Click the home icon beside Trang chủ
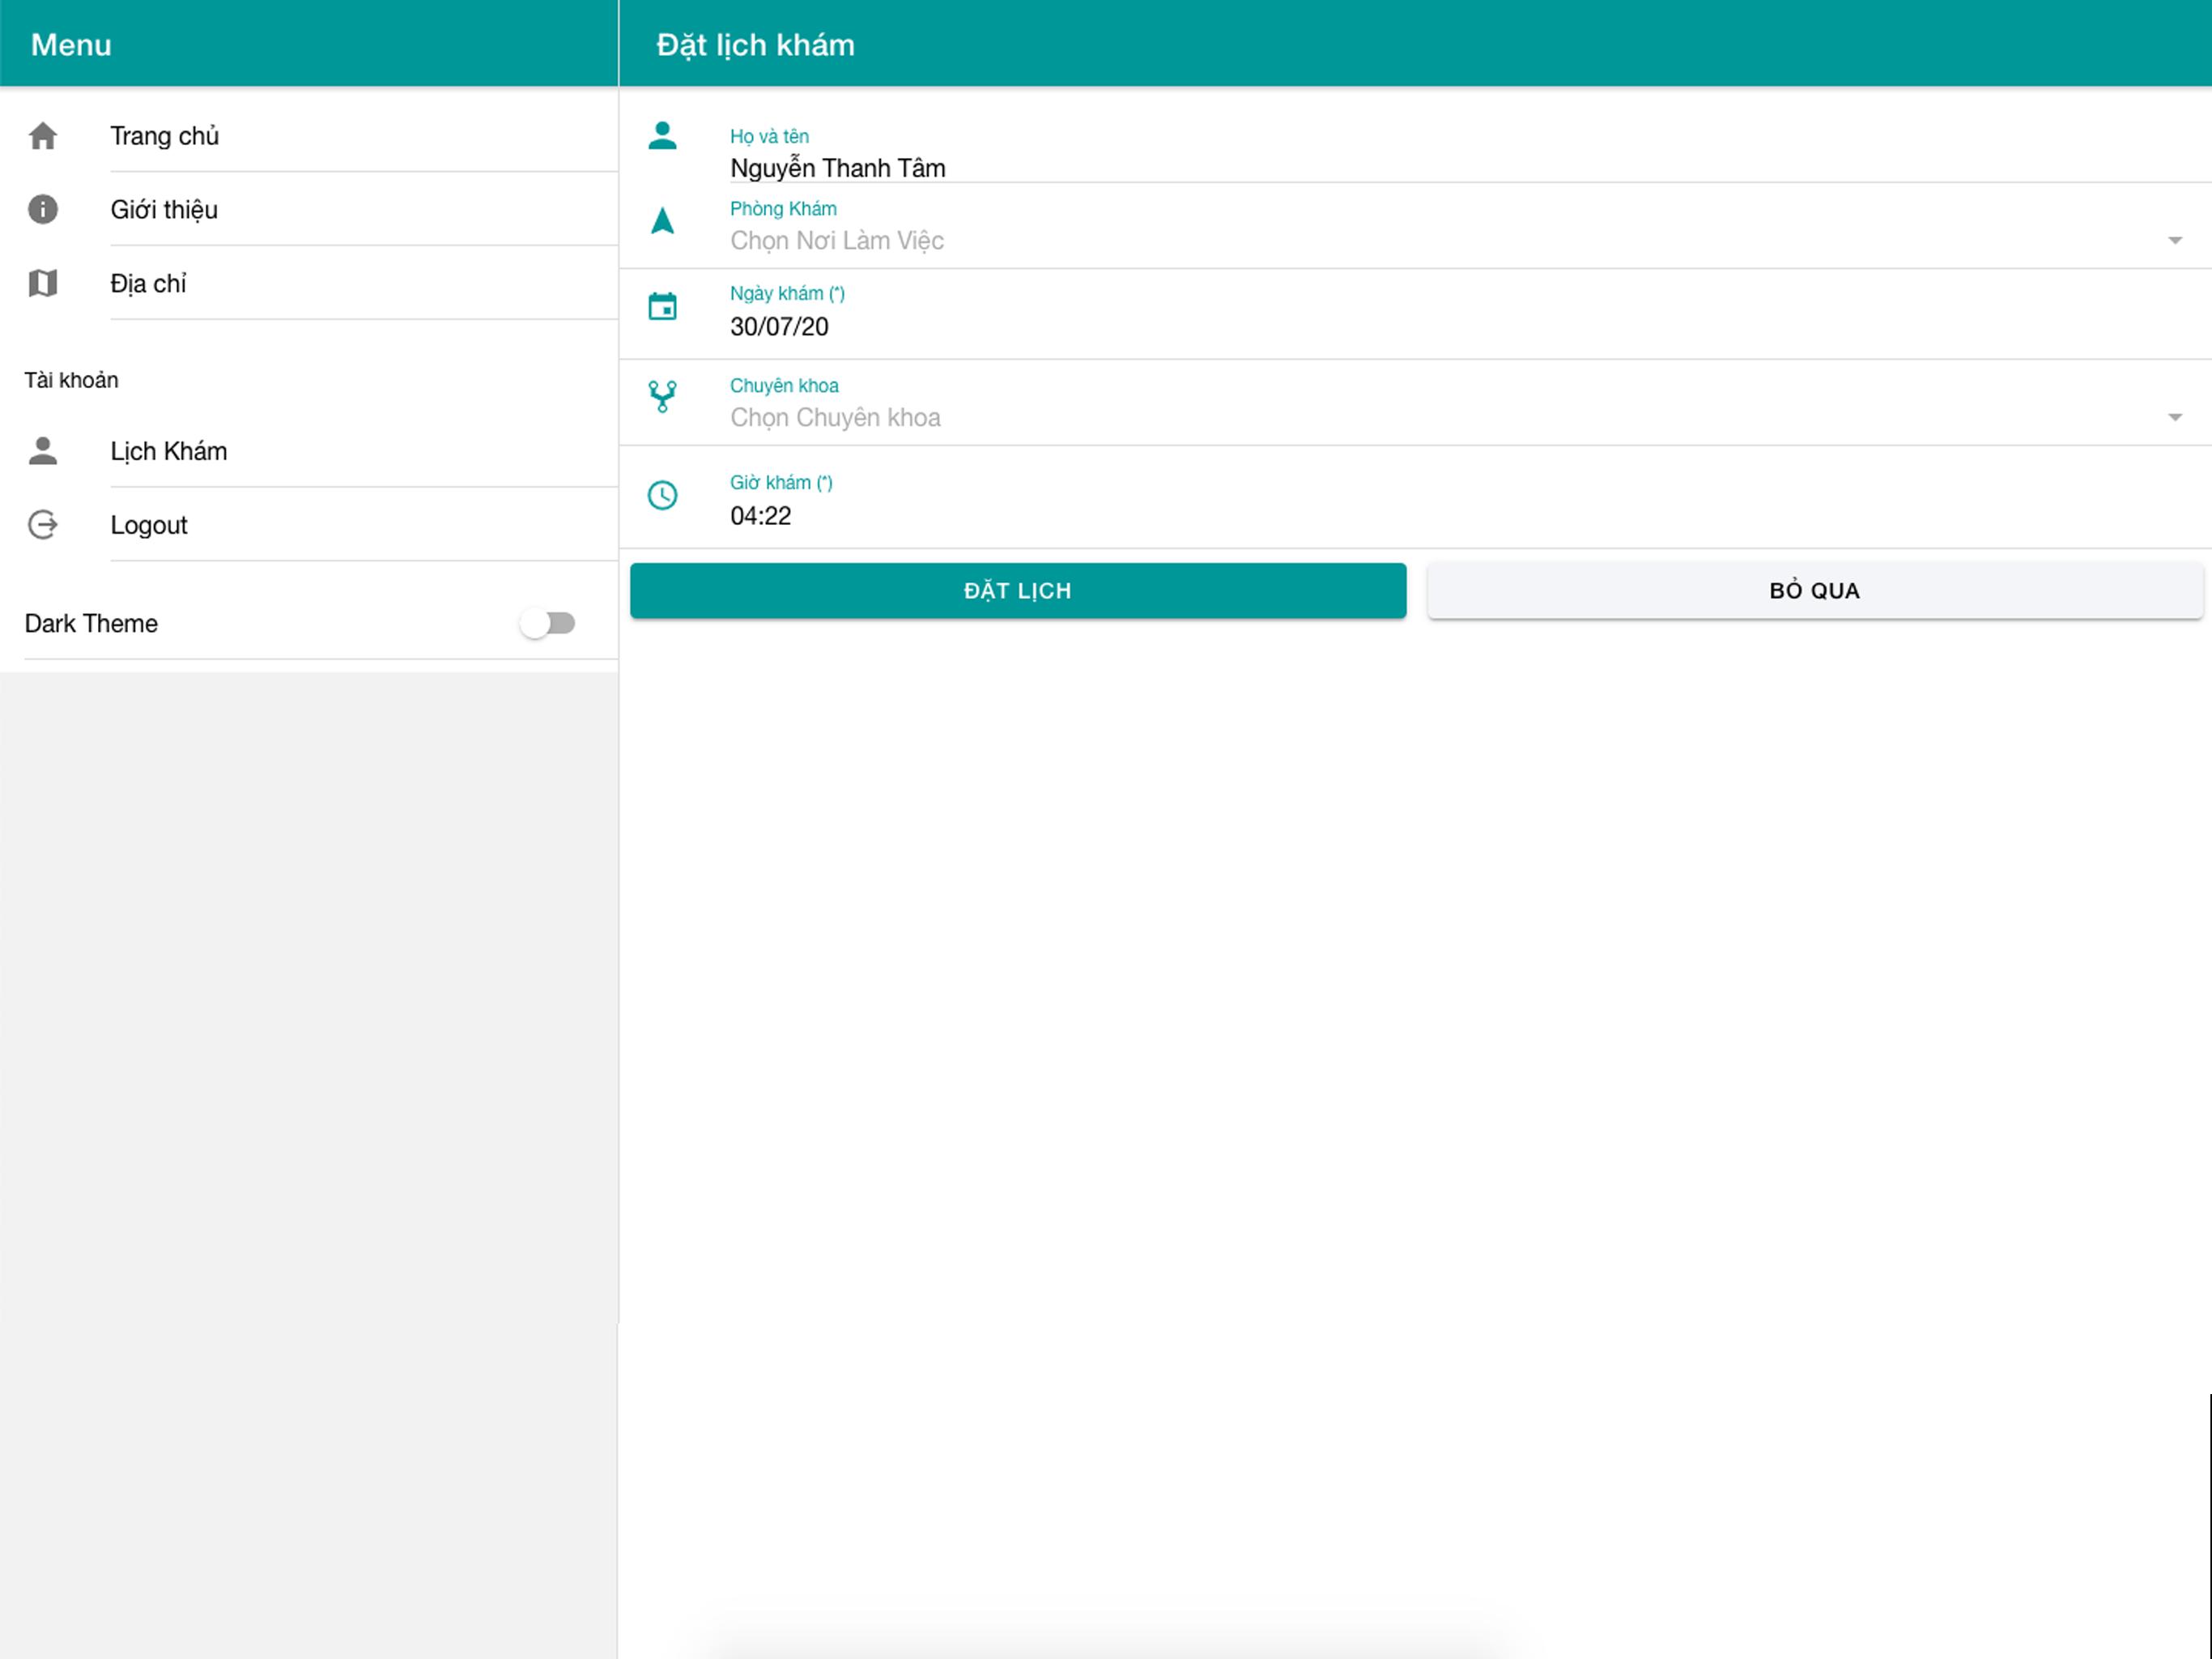Image resolution: width=2212 pixels, height=1659 pixels. [x=43, y=136]
